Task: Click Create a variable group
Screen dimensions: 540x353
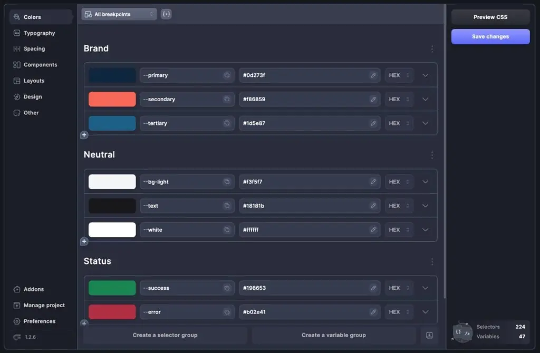Action: click(x=334, y=335)
